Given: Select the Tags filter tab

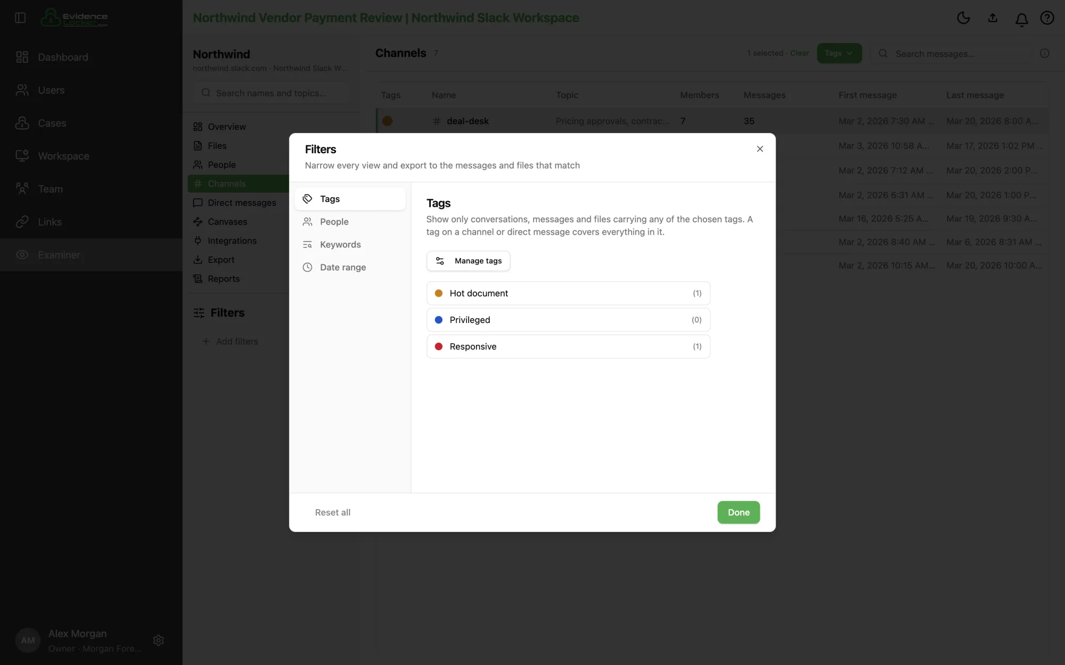Looking at the screenshot, I should point(350,199).
